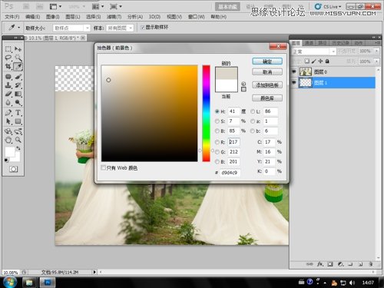Open the 选择(S) menu
This screenshot has width=384, height=288.
click(93, 17)
